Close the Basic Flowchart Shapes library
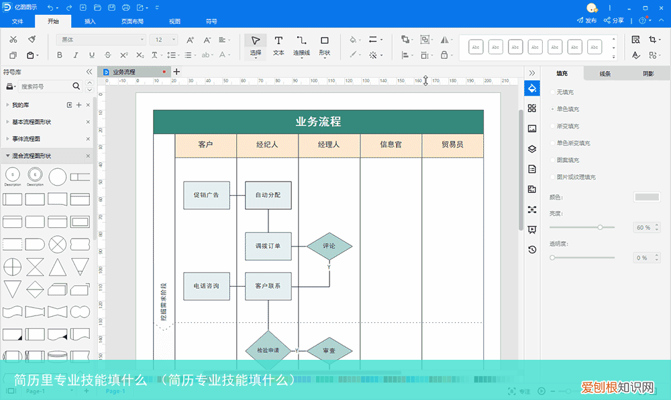Image resolution: width=671 pixels, height=400 pixels. pos(88,122)
